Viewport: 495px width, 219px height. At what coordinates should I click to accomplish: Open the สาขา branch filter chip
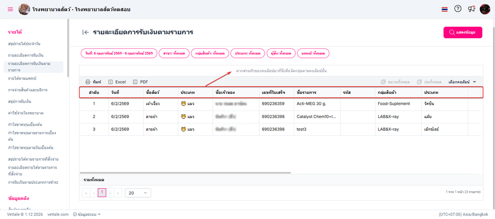coord(174,54)
